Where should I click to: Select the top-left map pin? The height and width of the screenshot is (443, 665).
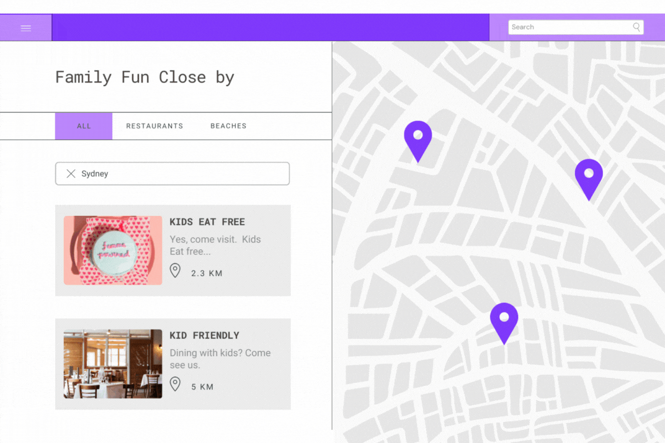click(417, 141)
